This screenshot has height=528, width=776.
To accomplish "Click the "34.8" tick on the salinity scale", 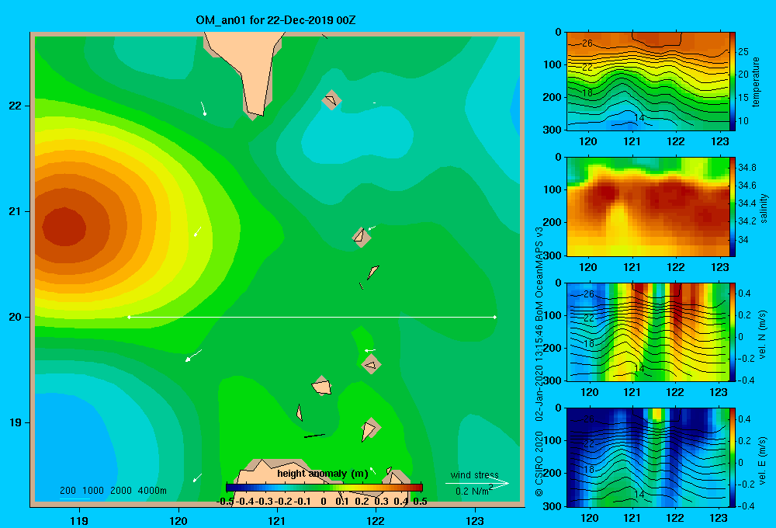I will [747, 168].
